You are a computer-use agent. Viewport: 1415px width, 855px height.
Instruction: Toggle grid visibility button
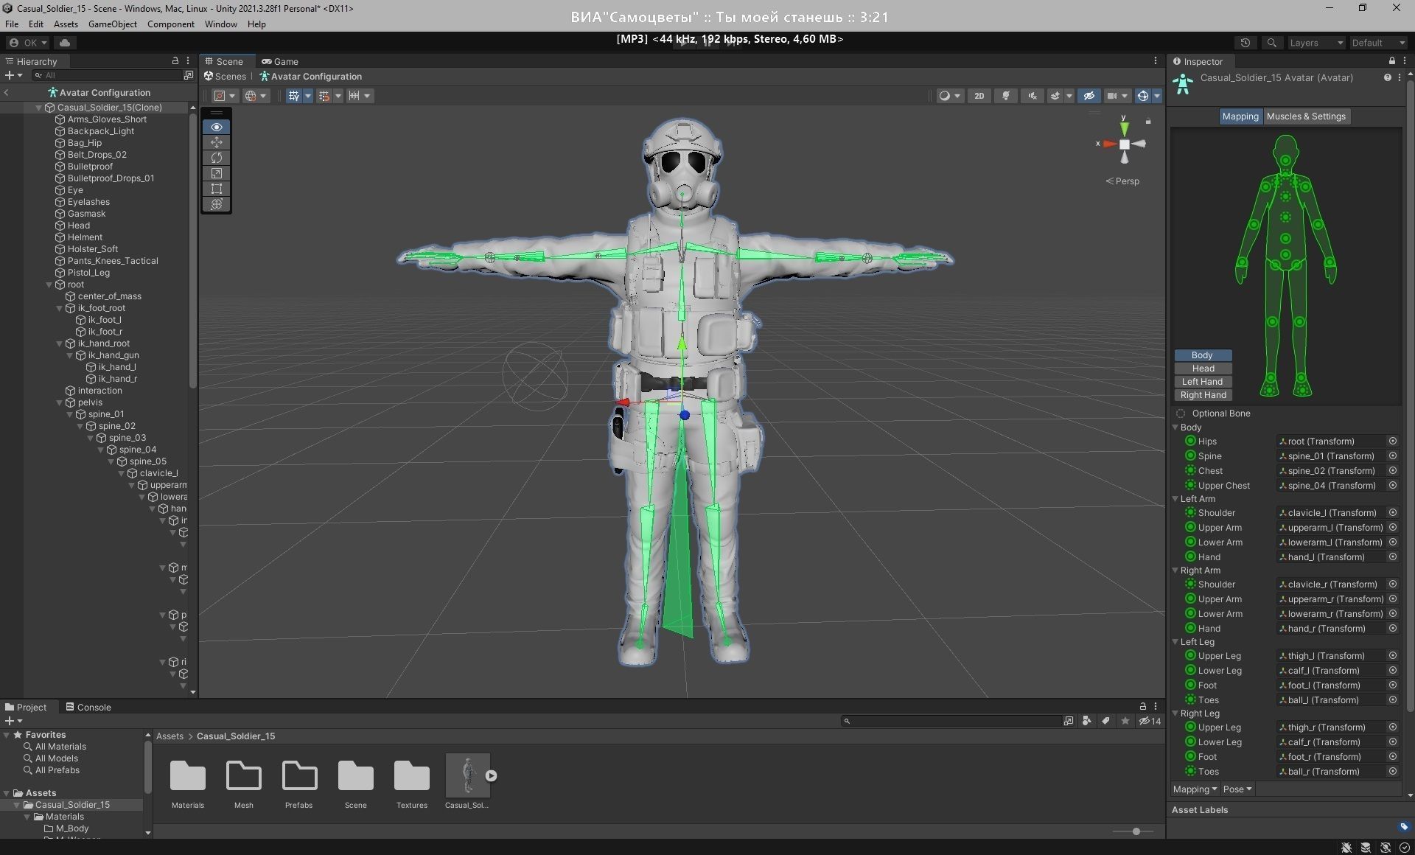pos(294,96)
